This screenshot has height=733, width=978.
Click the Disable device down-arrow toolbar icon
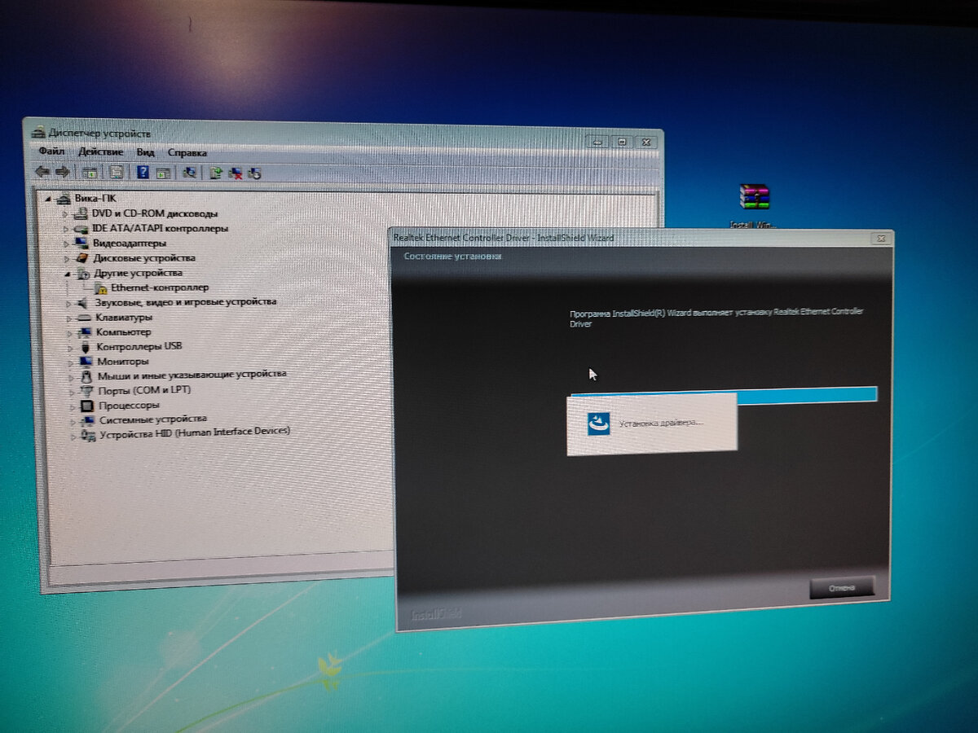(x=254, y=173)
